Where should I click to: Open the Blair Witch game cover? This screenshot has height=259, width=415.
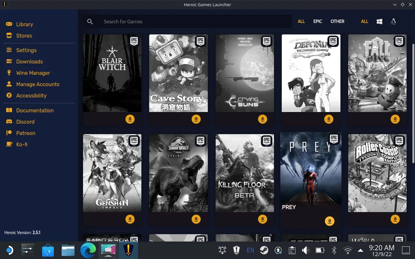coord(112,73)
